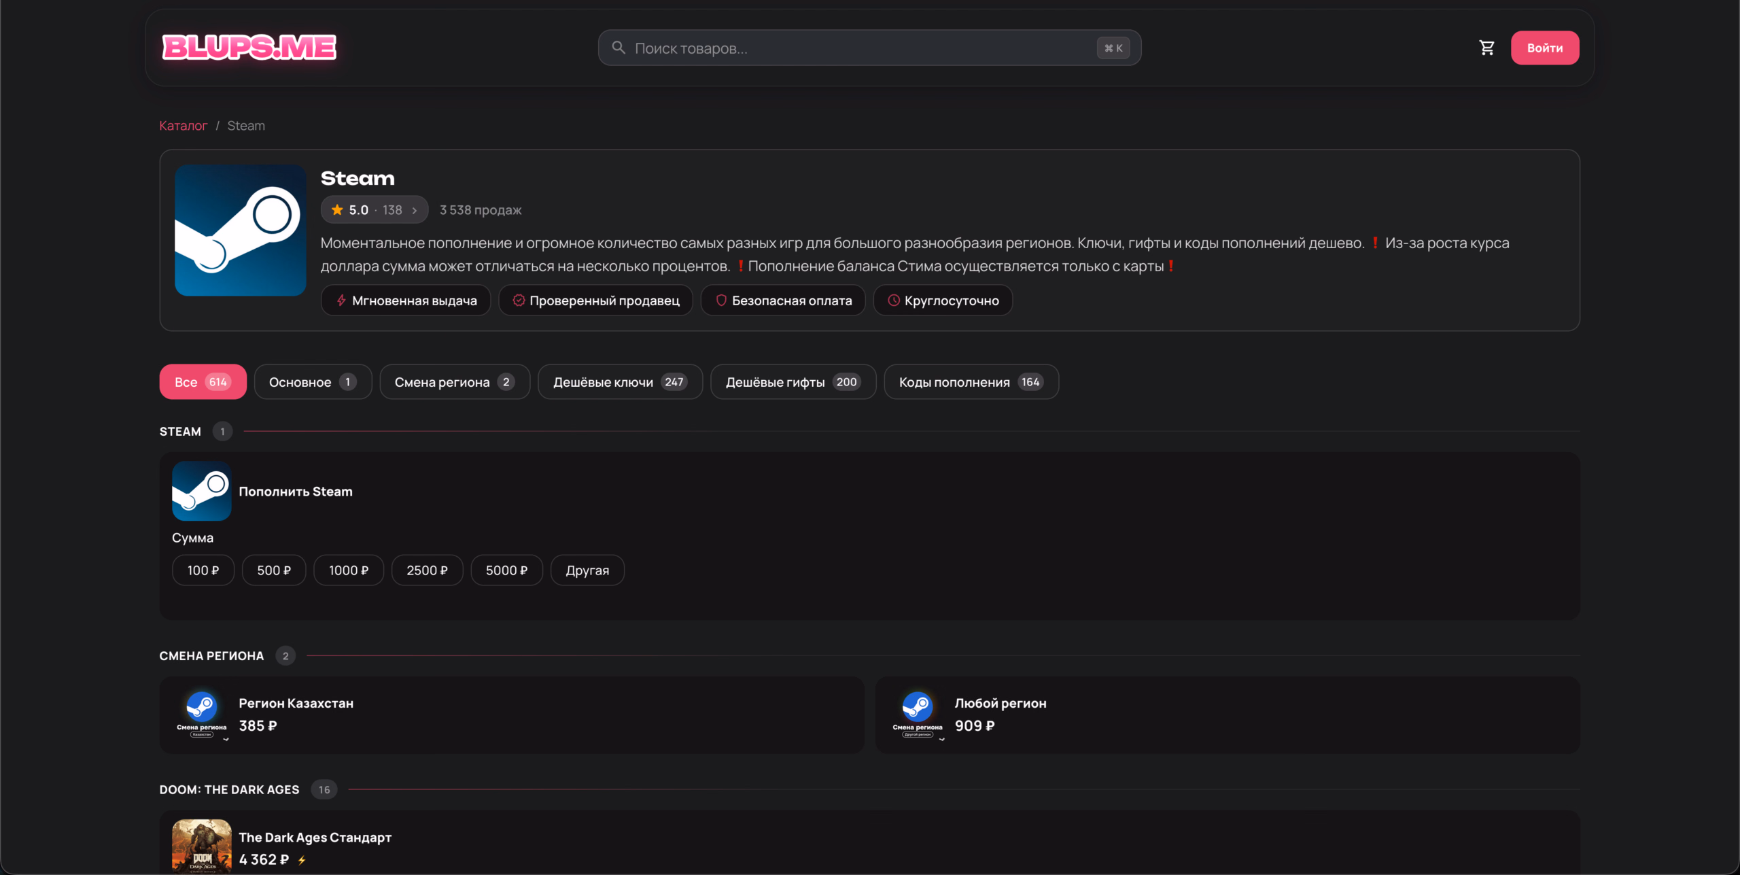1740x875 pixels.
Task: Click the 385 ₽ price
Action: coord(258,725)
